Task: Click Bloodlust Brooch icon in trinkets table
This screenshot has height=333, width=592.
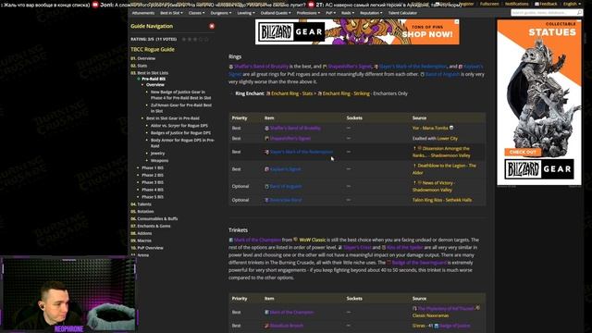Action: pyautogui.click(x=266, y=326)
